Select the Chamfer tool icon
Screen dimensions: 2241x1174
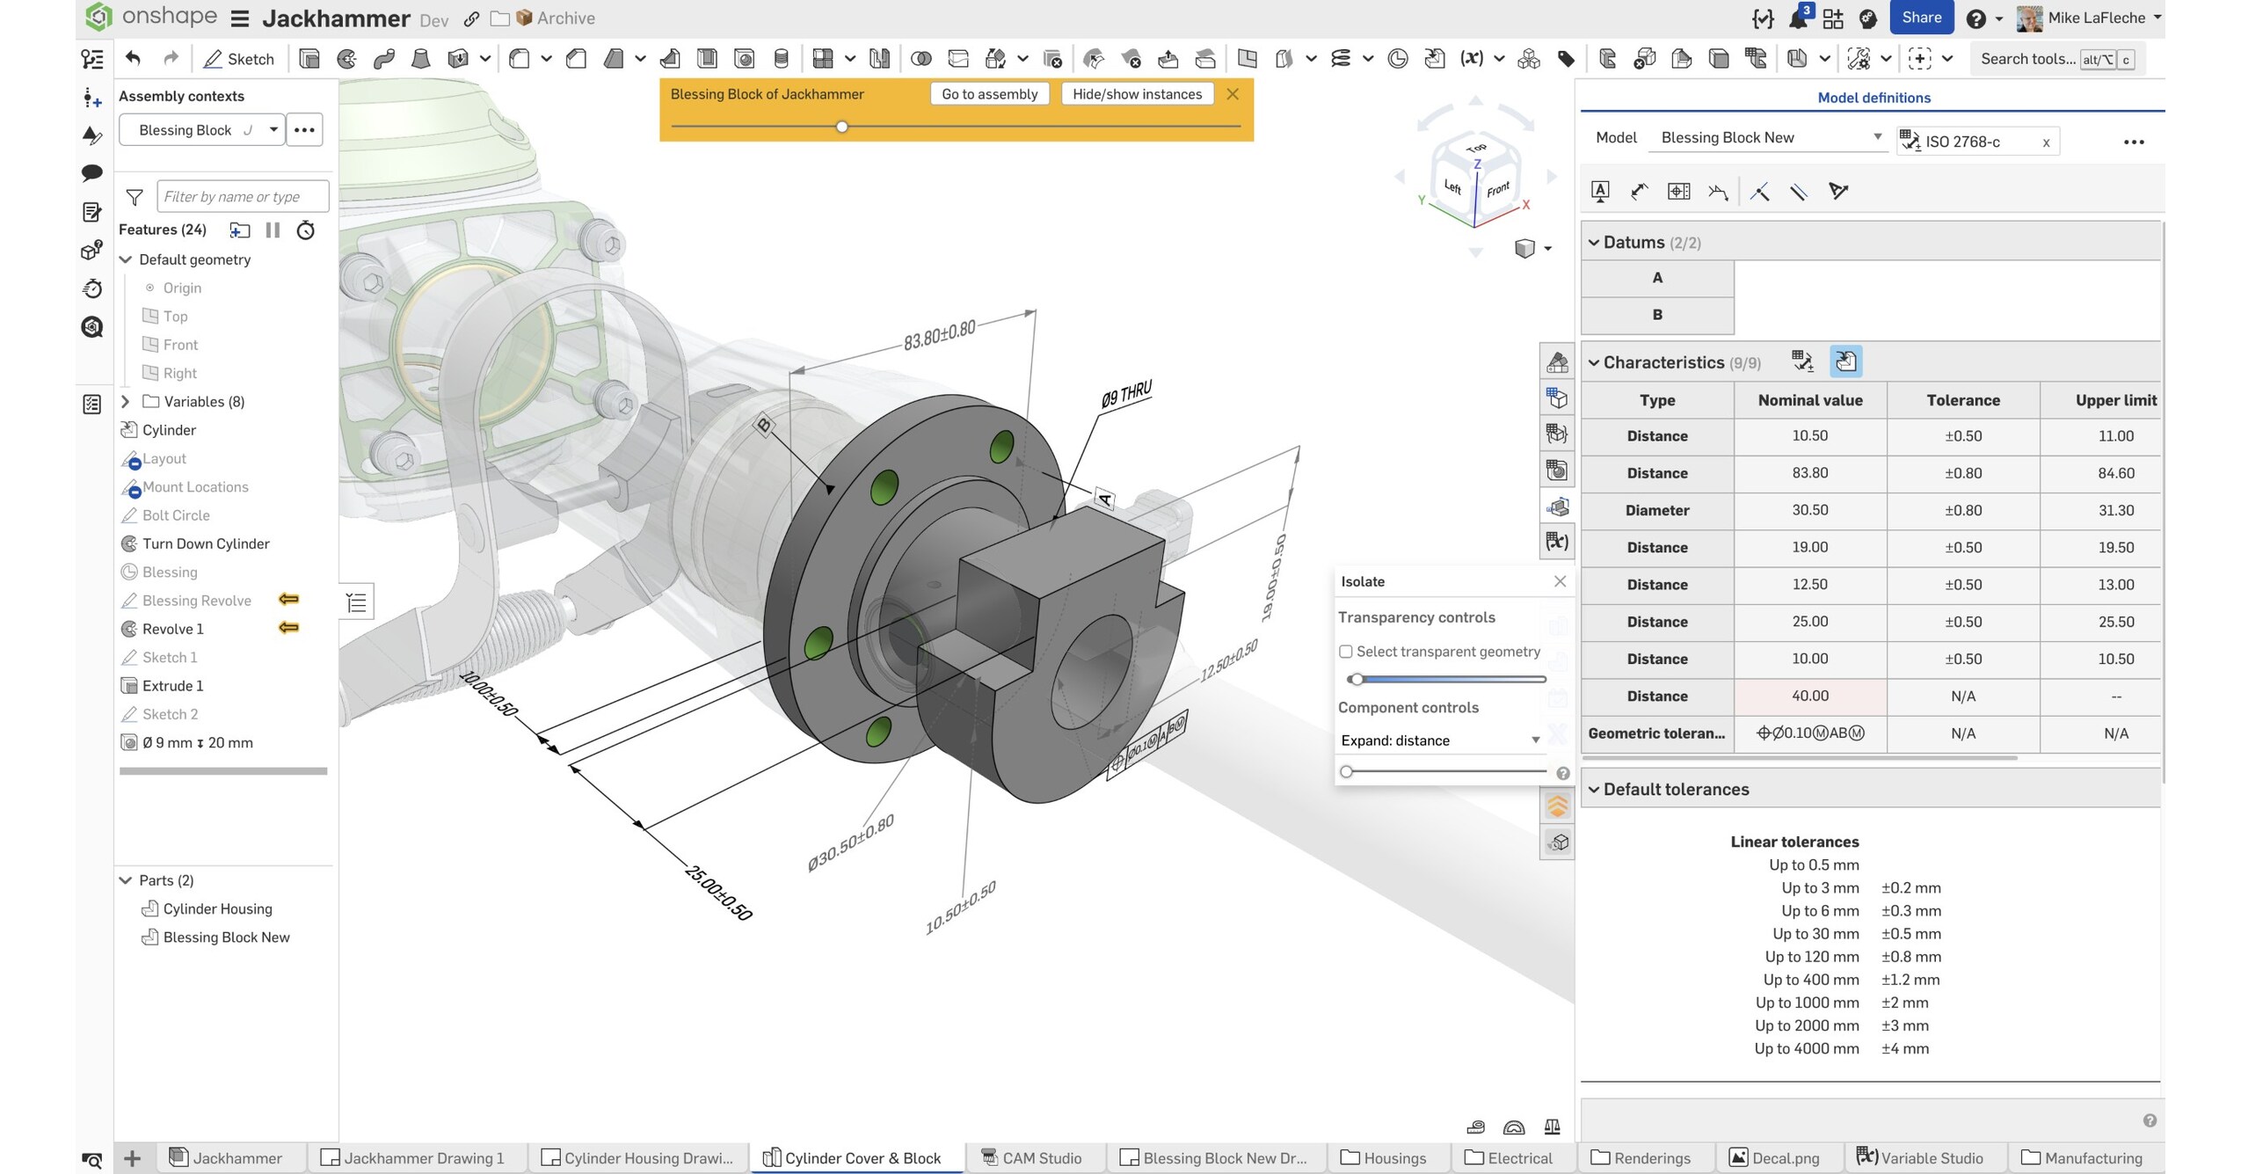pyautogui.click(x=577, y=59)
